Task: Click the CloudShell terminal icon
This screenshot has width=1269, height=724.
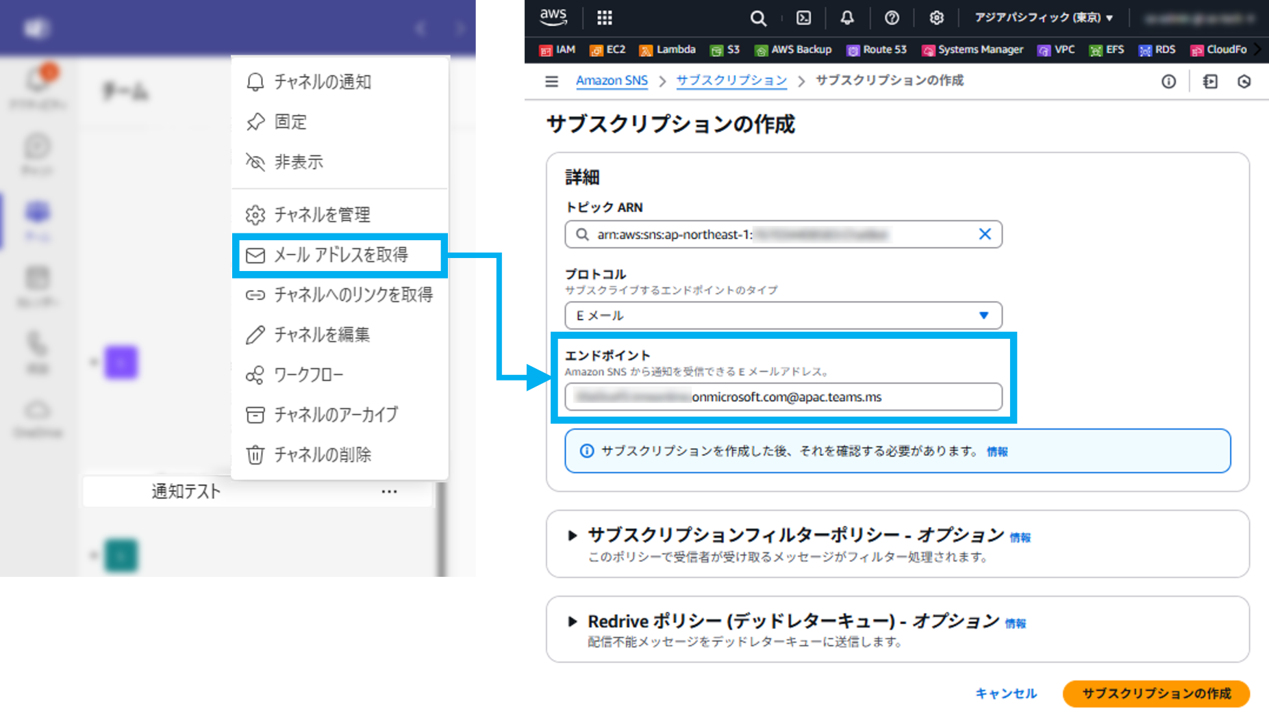Action: coord(803,18)
